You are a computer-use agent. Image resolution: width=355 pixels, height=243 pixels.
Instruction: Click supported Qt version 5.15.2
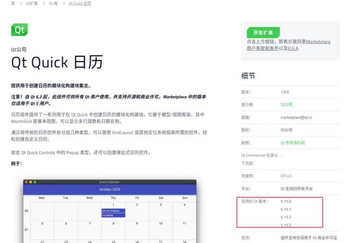click(x=286, y=217)
